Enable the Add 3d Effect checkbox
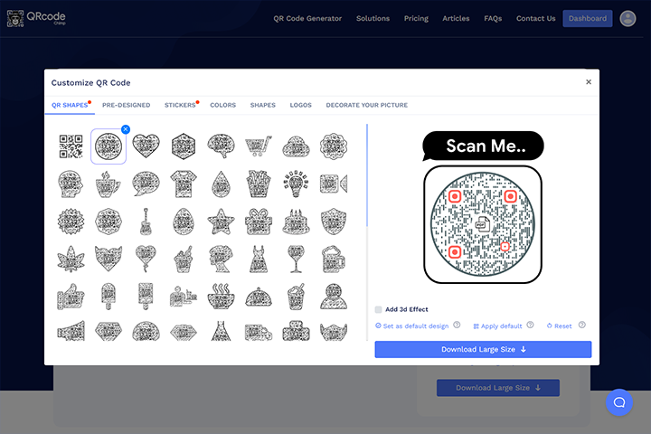This screenshot has width=651, height=434. coord(378,309)
